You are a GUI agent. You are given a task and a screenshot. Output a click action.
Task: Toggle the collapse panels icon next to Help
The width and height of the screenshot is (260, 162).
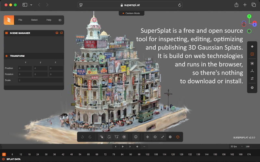[x=60, y=20]
